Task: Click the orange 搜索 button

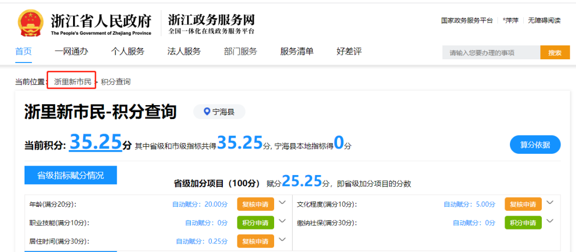Action: click(x=555, y=53)
